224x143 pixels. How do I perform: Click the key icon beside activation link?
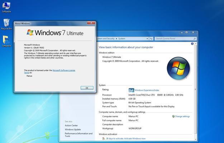(x=104, y=138)
